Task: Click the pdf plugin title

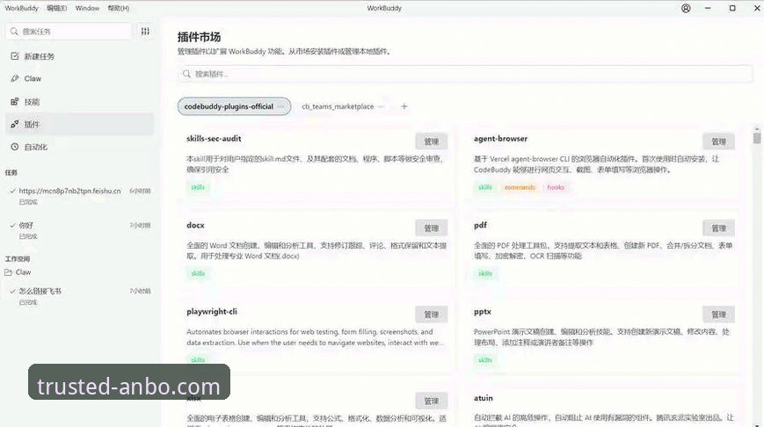Action: point(480,225)
